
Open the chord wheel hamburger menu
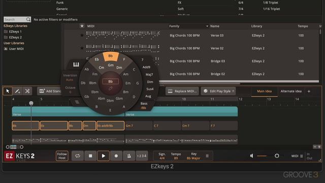[77, 102]
